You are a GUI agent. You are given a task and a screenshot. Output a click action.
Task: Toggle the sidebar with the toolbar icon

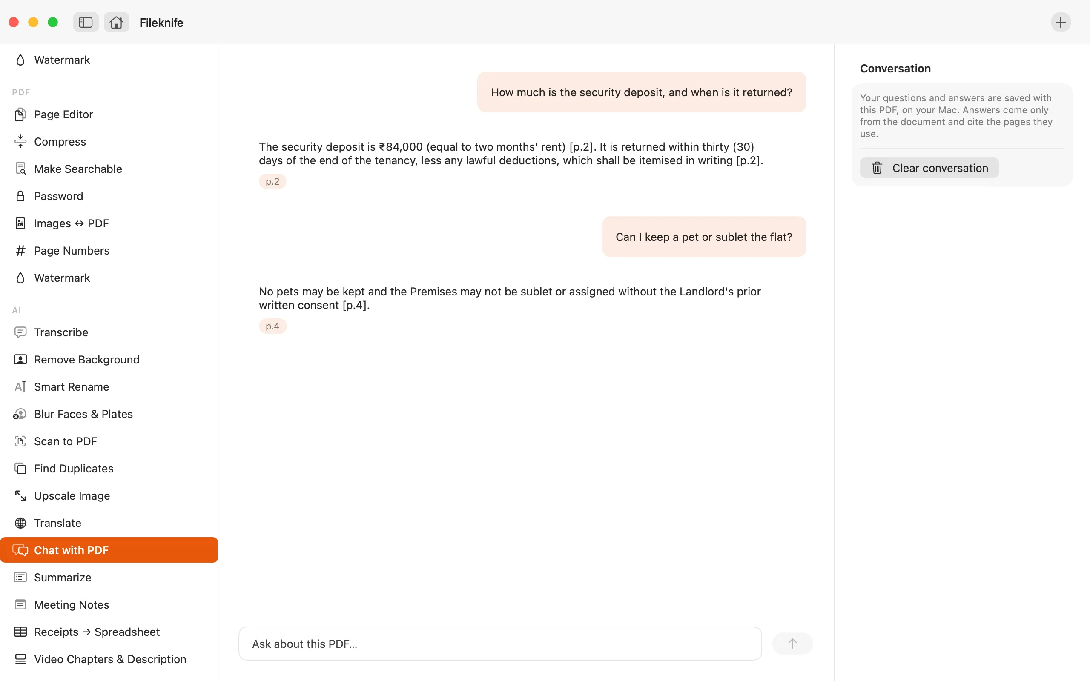coord(86,22)
